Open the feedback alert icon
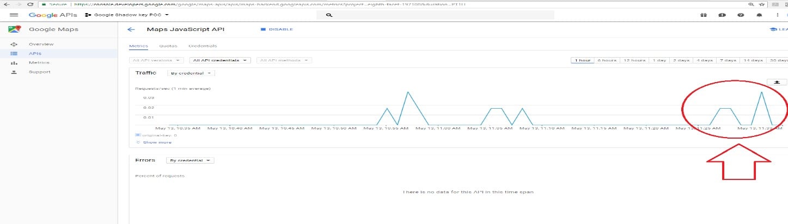 click(x=722, y=15)
